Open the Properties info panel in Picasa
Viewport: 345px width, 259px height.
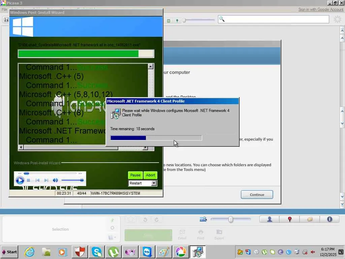pos(330,219)
